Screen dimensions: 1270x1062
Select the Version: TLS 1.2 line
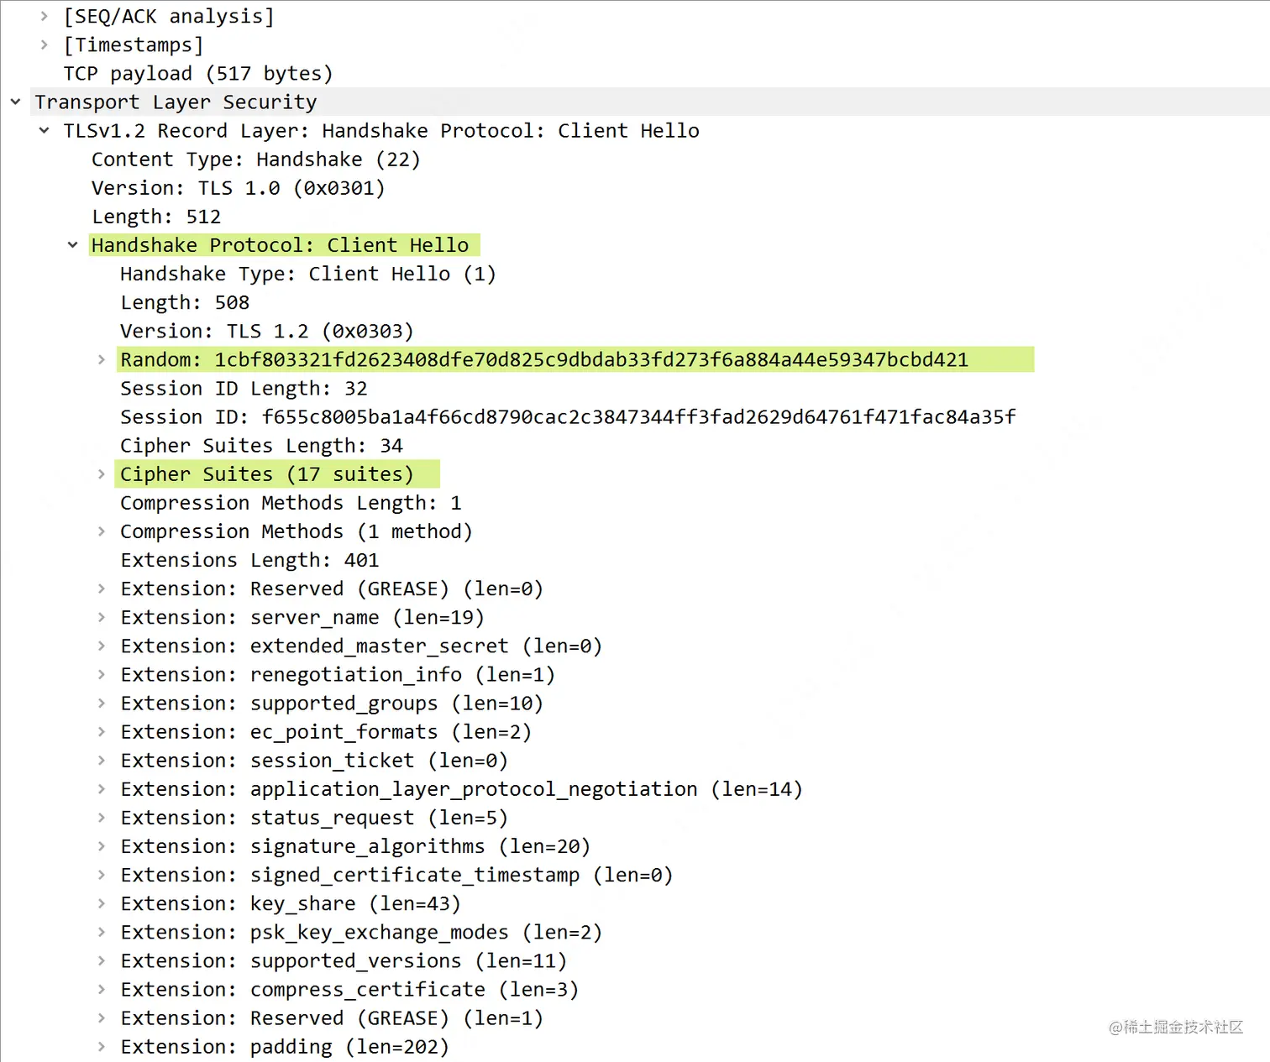click(x=265, y=331)
